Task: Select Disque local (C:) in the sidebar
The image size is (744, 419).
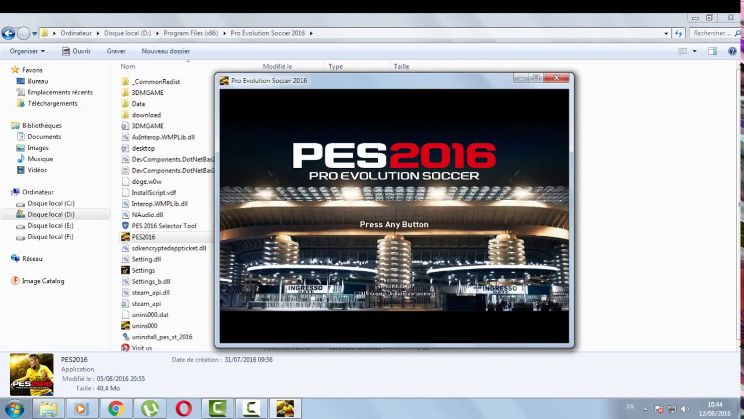Action: click(x=51, y=204)
